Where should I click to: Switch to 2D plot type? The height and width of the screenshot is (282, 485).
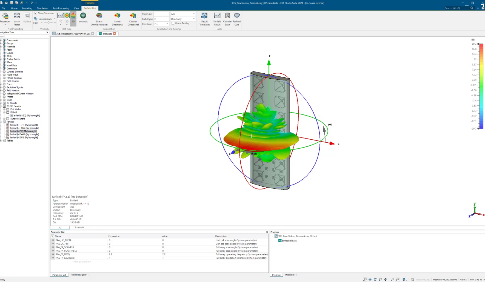[67, 18]
